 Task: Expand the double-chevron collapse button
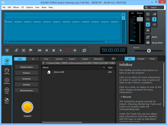click(7, 50)
